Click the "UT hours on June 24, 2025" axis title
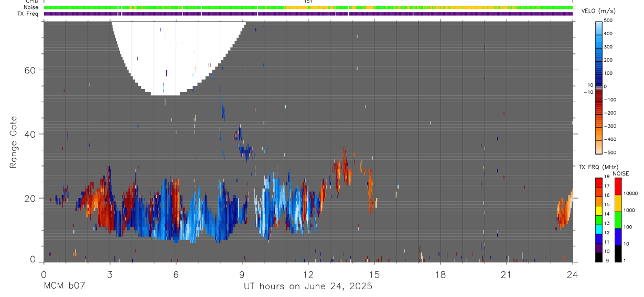Screen dimensions: 644x297 tap(308, 286)
